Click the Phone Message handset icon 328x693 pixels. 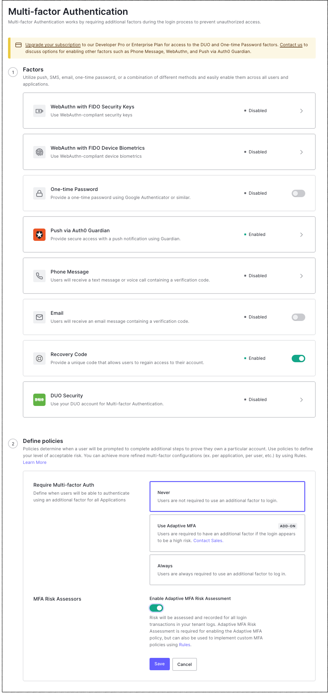(39, 276)
